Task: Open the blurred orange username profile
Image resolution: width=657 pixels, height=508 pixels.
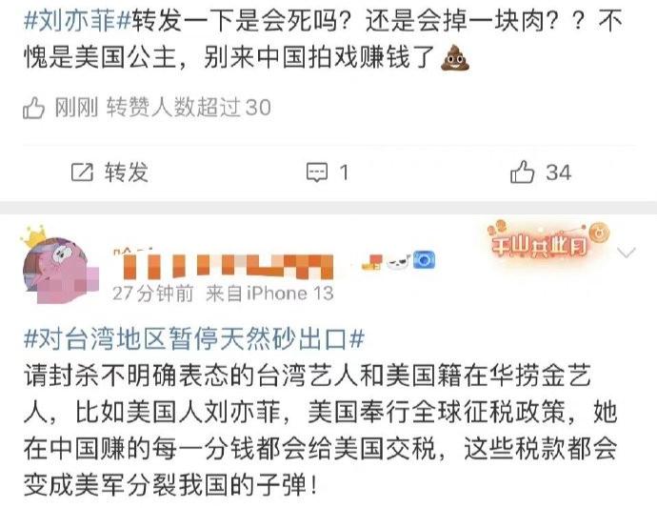Action: [x=224, y=265]
